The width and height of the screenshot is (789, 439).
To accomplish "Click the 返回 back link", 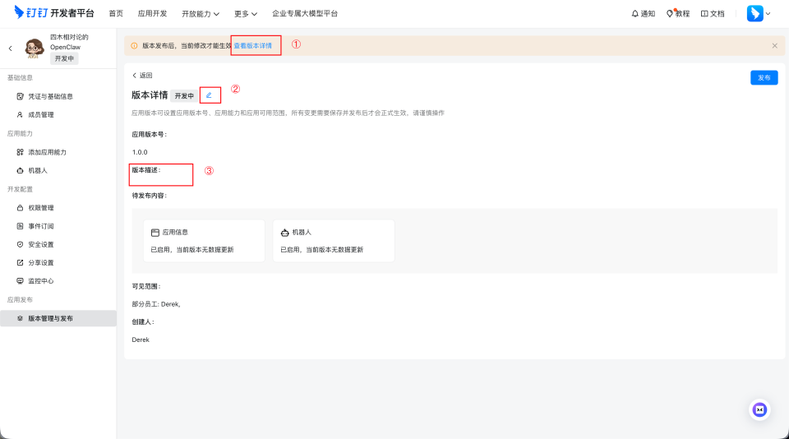I will pyautogui.click(x=142, y=76).
